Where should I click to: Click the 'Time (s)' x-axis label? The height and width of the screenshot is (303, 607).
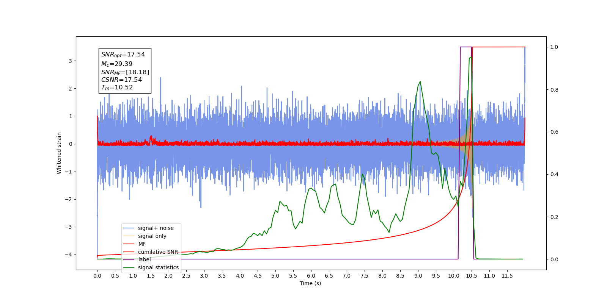point(310,283)
